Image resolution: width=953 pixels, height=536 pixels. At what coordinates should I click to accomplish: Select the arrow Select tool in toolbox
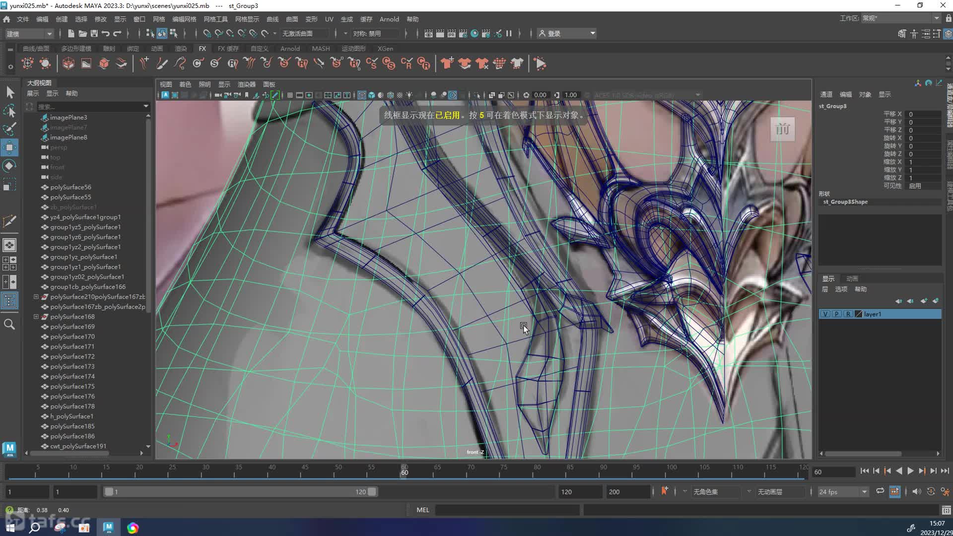[10, 92]
